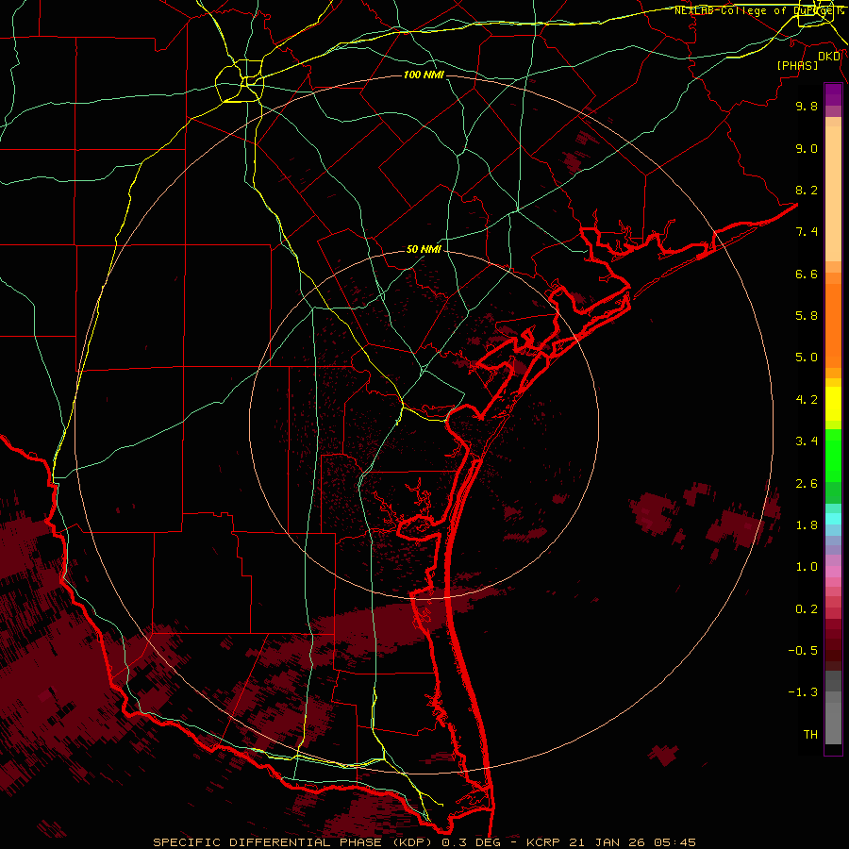849x849 pixels.
Task: Select the 7.4 scale label
Action: tap(807, 232)
